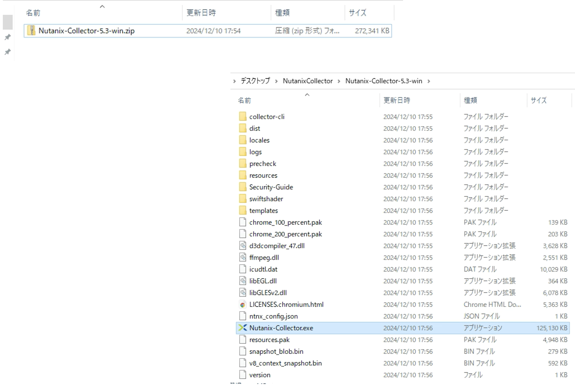Expand the chevron after Nutanix-Collector-5.3-win in breadcrumb

[429, 81]
